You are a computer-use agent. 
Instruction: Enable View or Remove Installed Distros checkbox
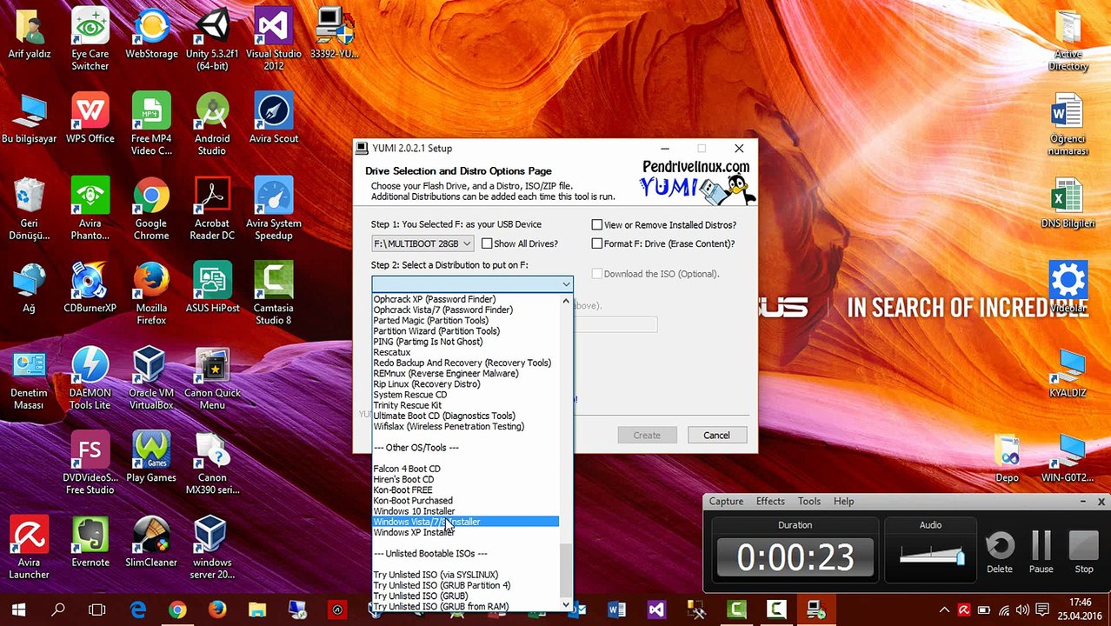click(597, 224)
